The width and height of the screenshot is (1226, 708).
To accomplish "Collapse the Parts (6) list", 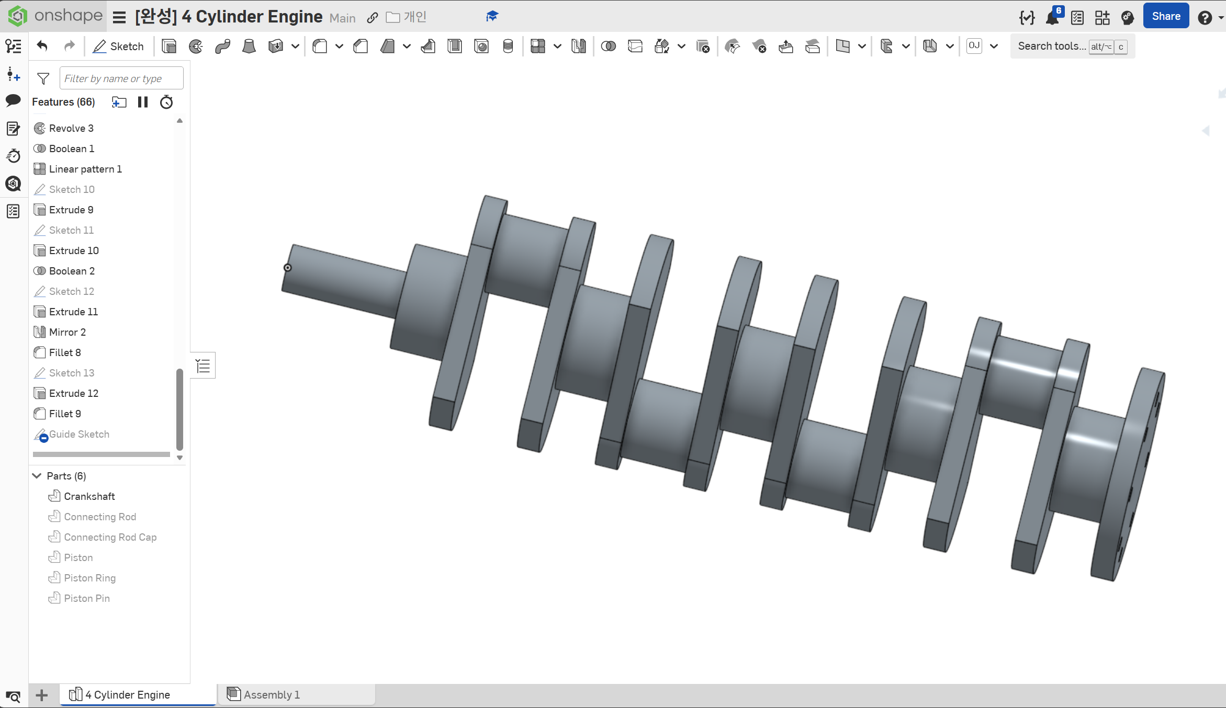I will tap(37, 476).
